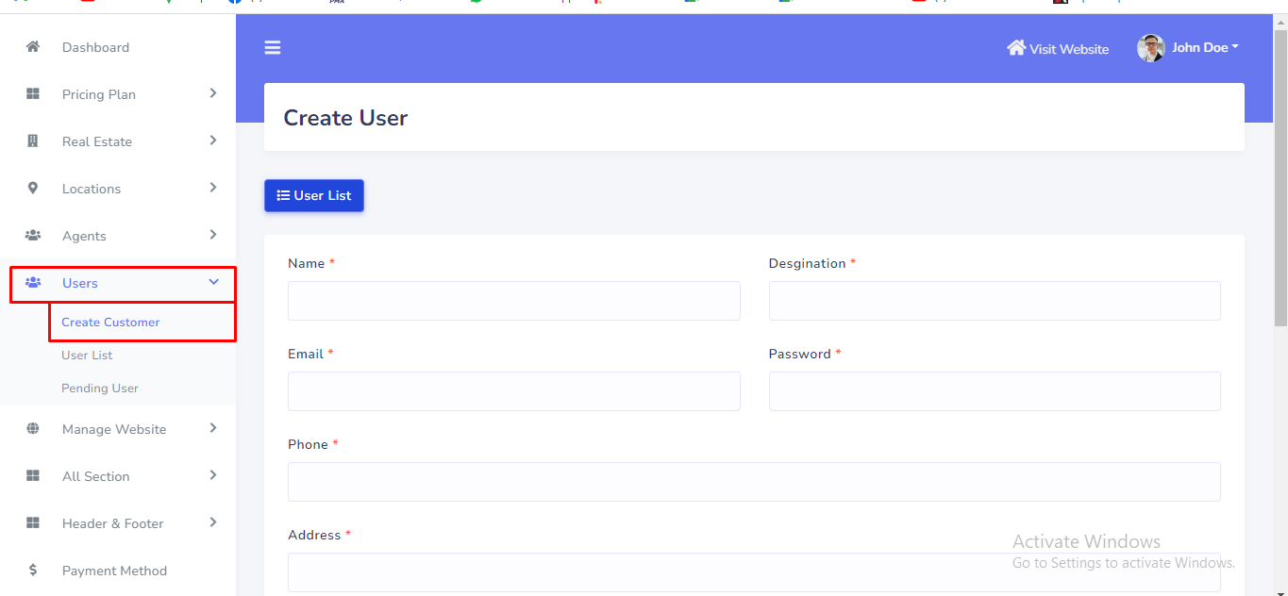The width and height of the screenshot is (1288, 596).
Task: Click the Payment Method dollar icon
Action: [x=33, y=571]
